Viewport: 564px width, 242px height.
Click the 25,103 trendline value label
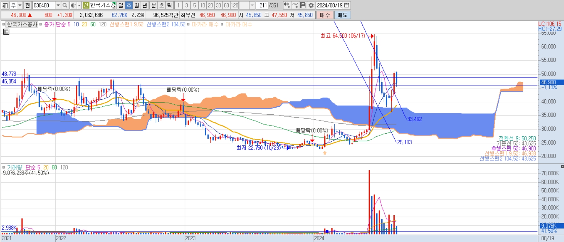click(x=404, y=142)
